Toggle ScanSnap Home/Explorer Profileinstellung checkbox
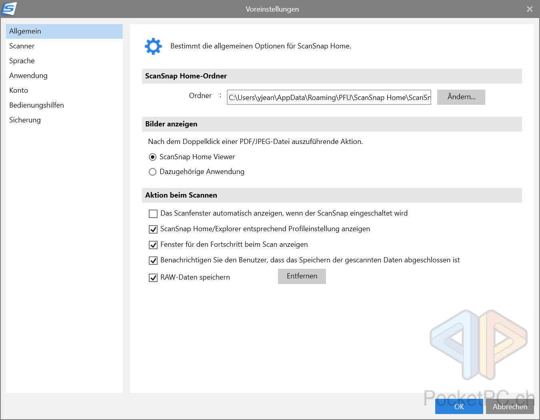 pyautogui.click(x=153, y=229)
